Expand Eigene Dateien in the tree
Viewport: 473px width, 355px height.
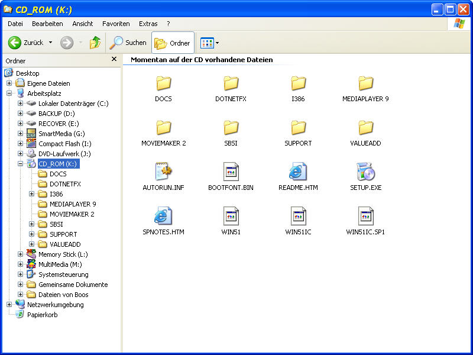[9, 83]
